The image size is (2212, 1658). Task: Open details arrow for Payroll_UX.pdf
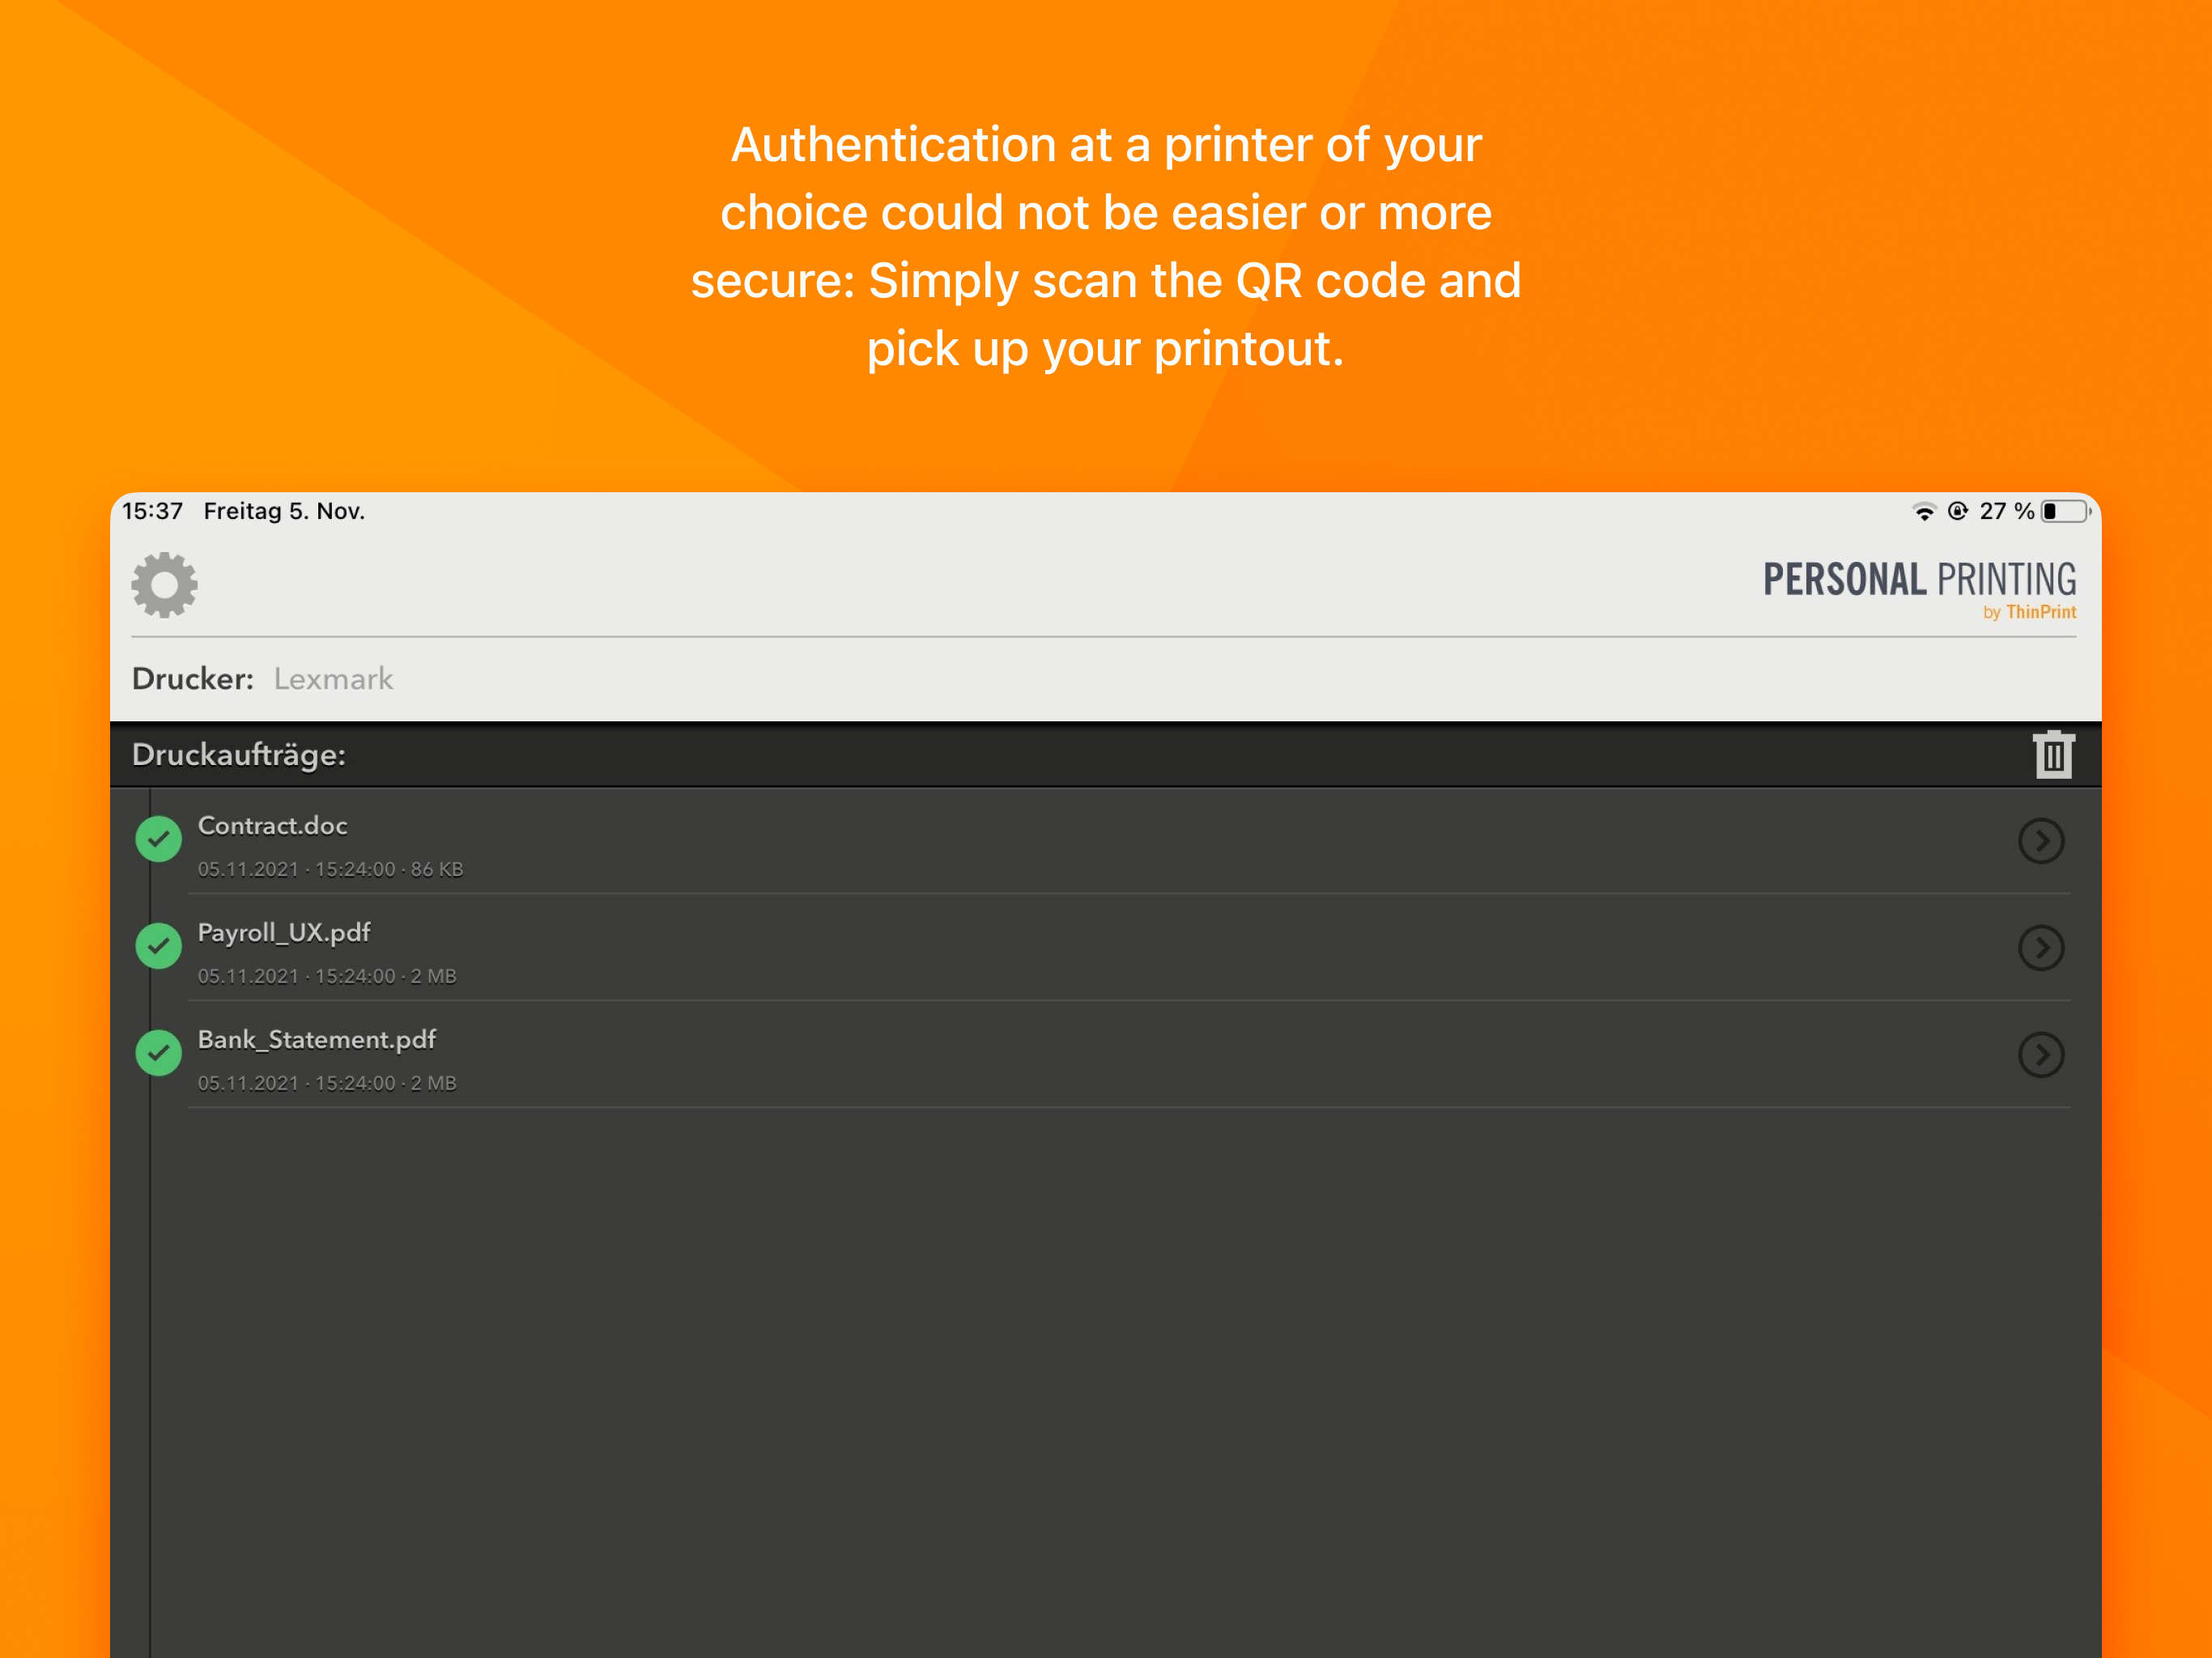pyautogui.click(x=2041, y=948)
